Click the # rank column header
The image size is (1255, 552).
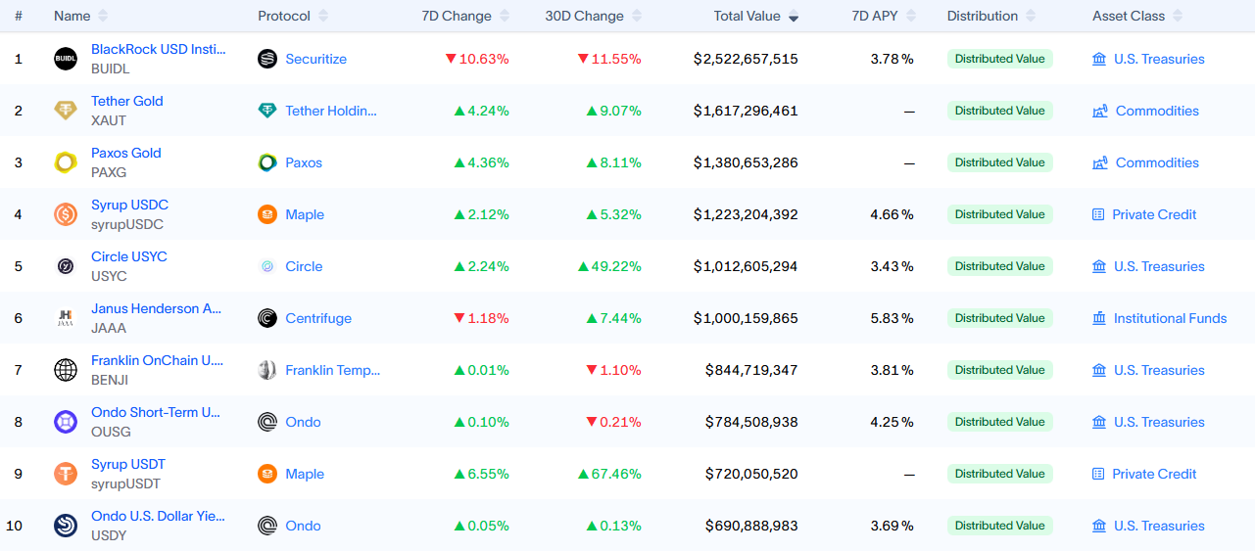pyautogui.click(x=19, y=16)
